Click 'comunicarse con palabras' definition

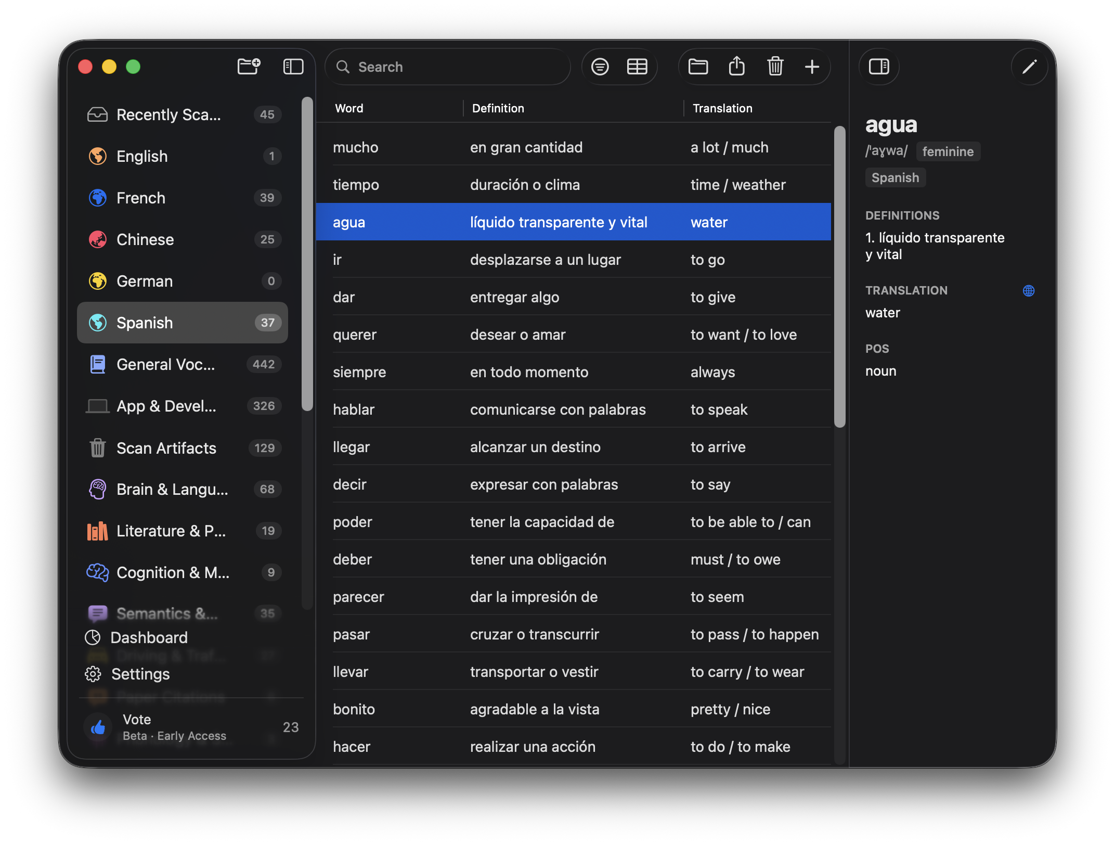557,409
